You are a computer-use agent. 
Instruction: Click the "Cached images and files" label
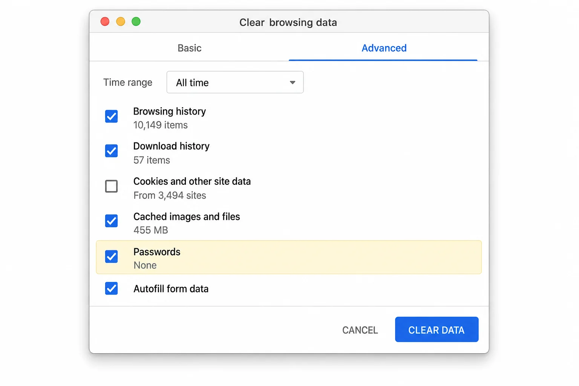click(187, 216)
